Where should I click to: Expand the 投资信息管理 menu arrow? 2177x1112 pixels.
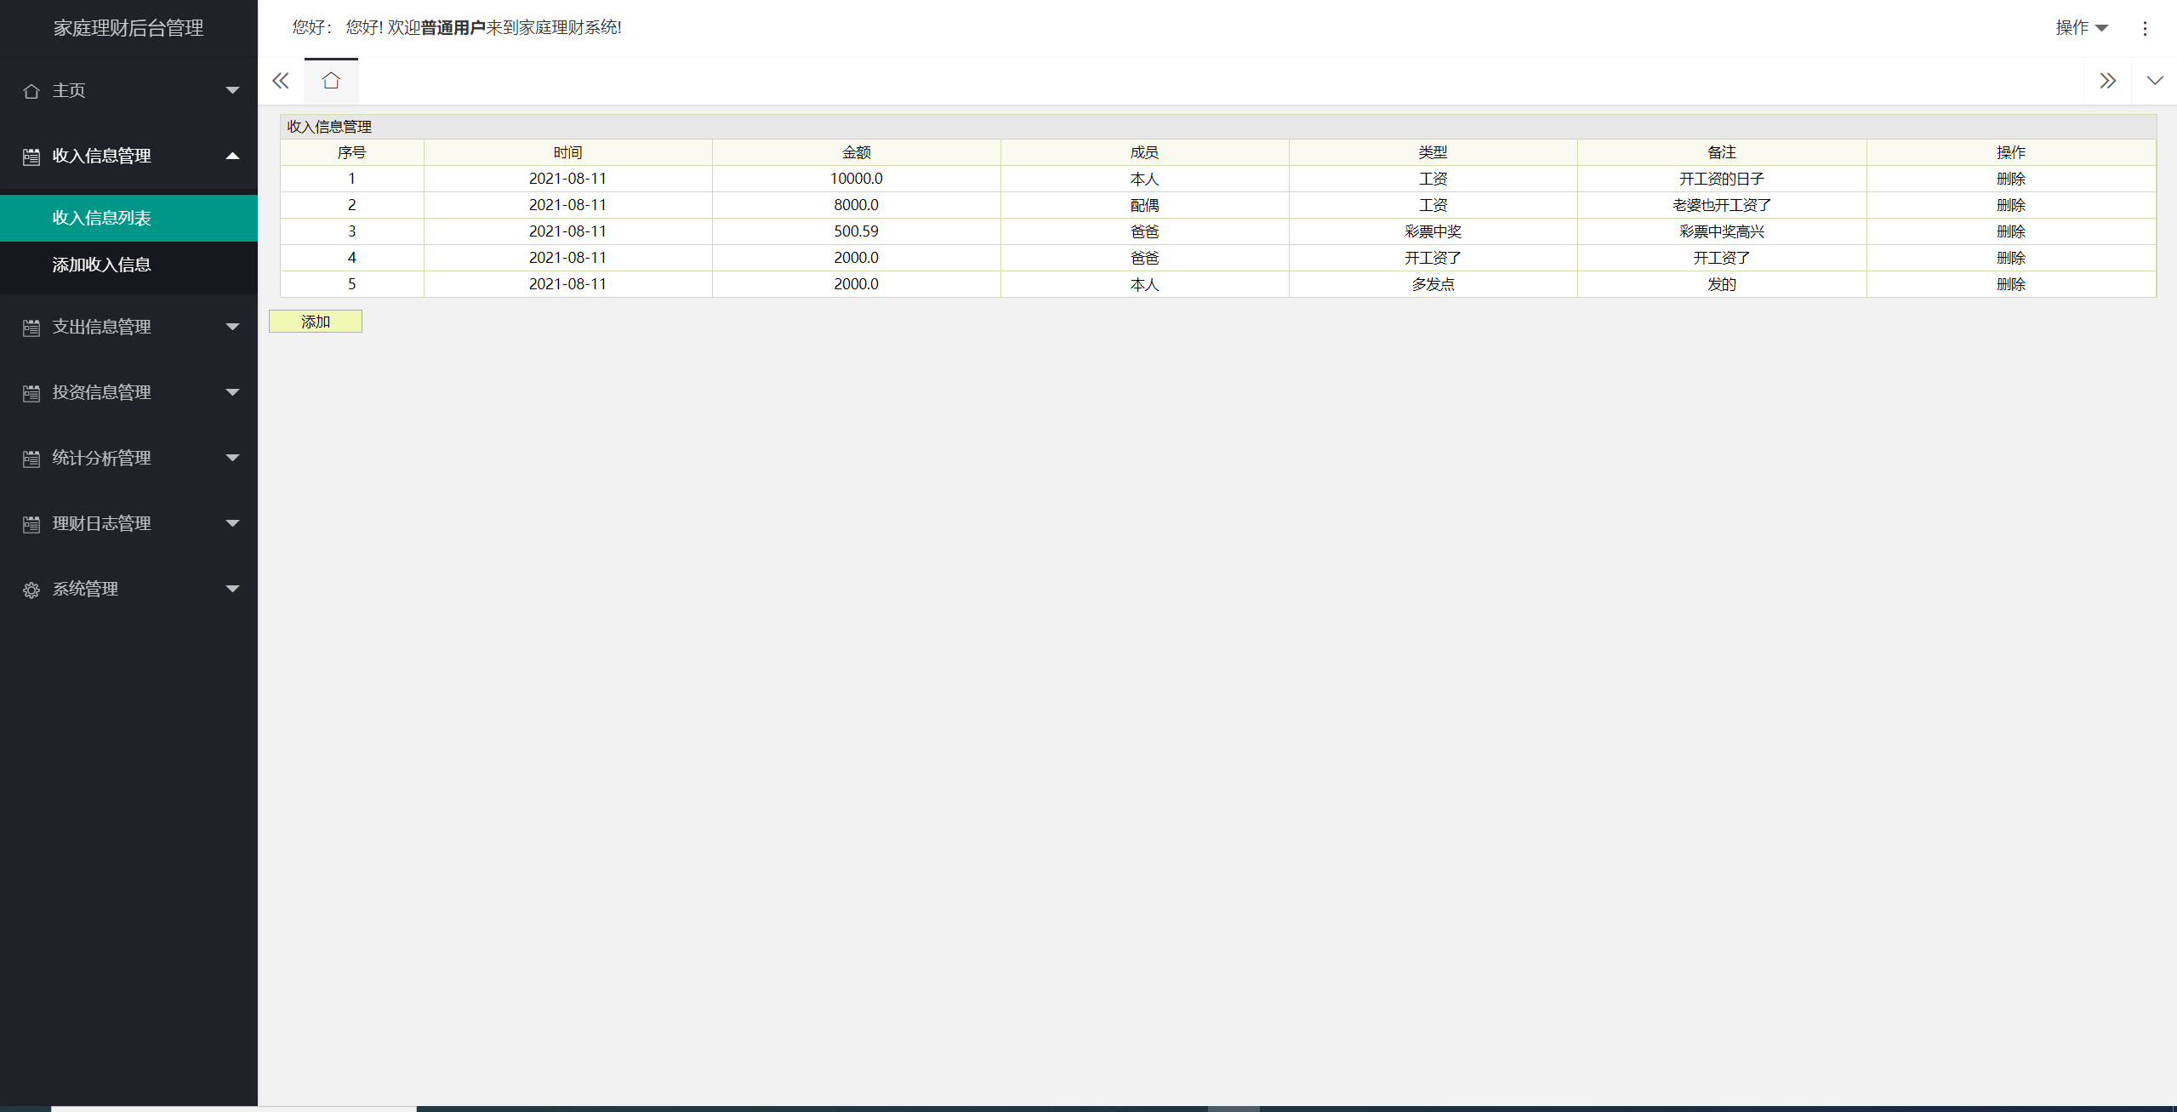(x=232, y=392)
